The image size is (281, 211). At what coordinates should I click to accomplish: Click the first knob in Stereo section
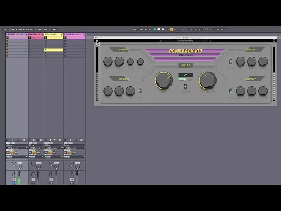tap(108, 91)
